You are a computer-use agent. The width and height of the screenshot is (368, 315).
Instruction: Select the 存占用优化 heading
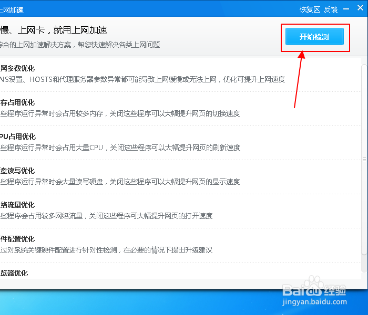[17, 102]
